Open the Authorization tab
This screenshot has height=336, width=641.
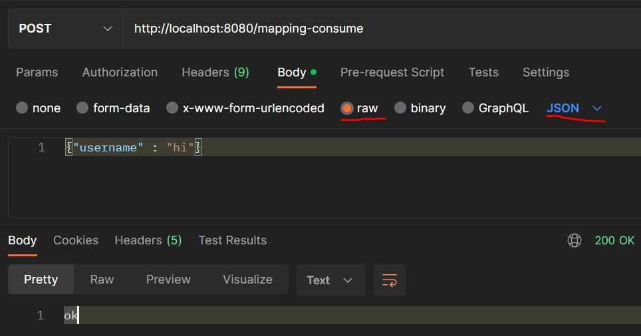coord(120,72)
